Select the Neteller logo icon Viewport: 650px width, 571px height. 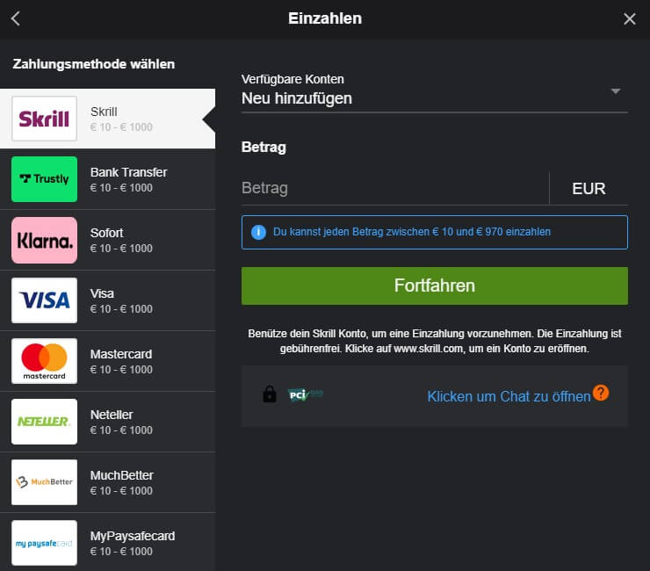point(44,422)
